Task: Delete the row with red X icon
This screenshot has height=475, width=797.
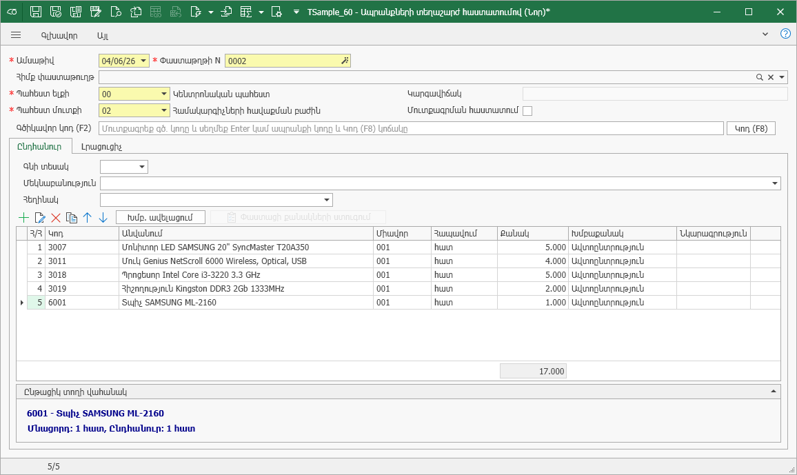Action: click(56, 217)
